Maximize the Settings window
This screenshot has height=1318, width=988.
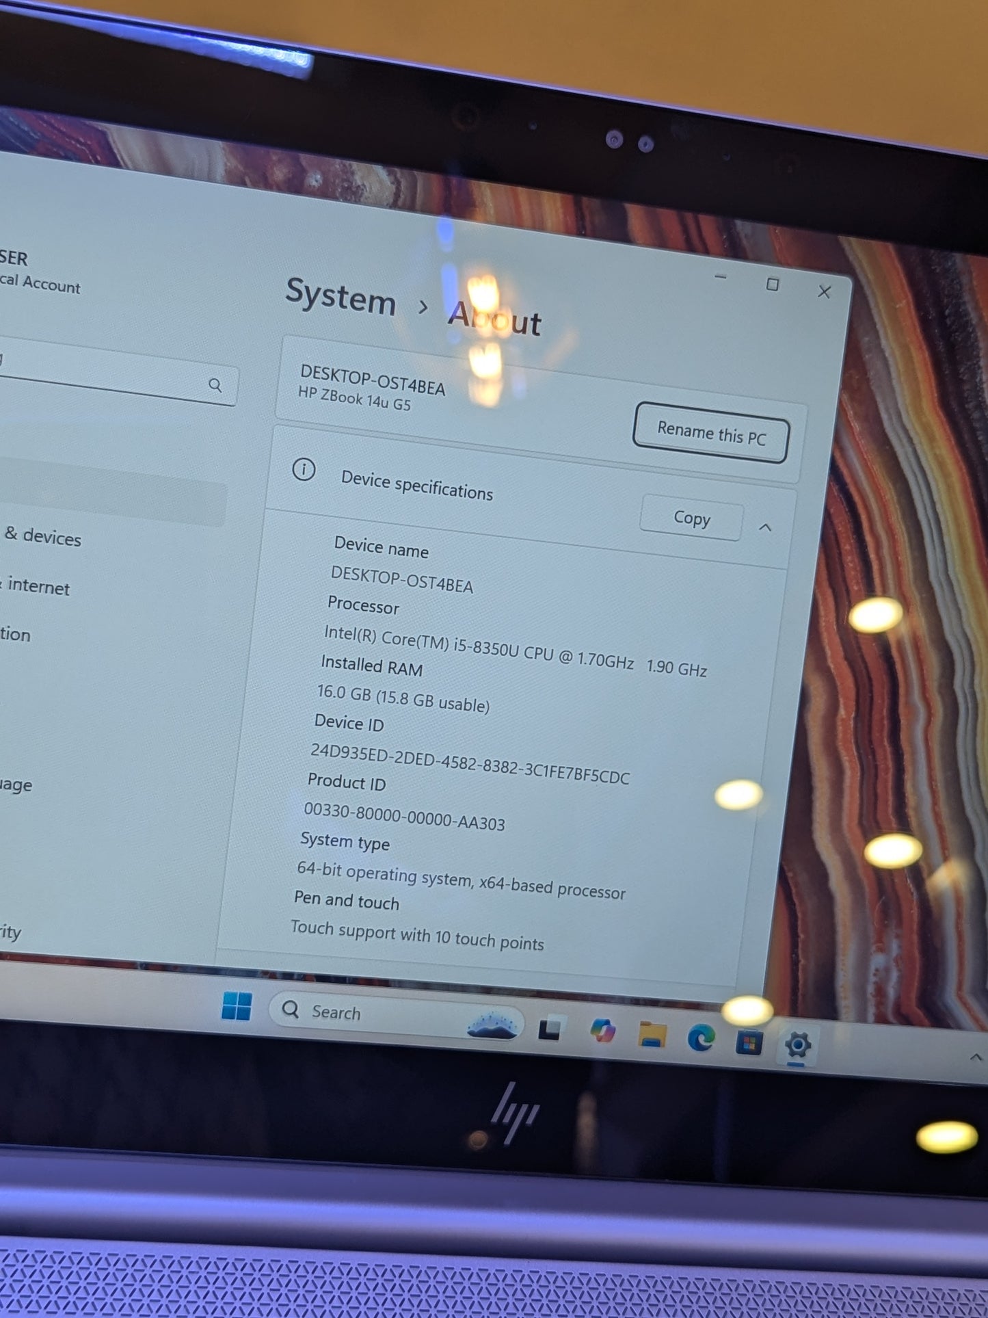(x=773, y=285)
